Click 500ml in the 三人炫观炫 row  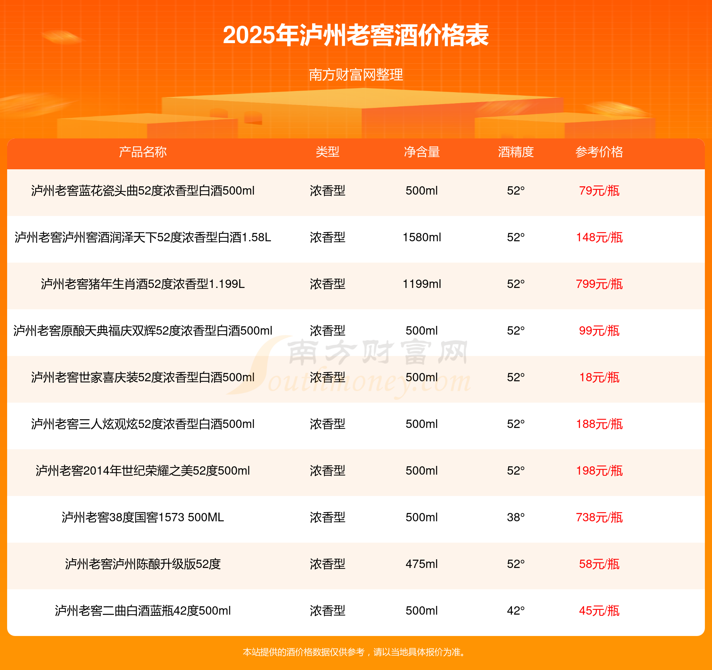[x=422, y=424]
